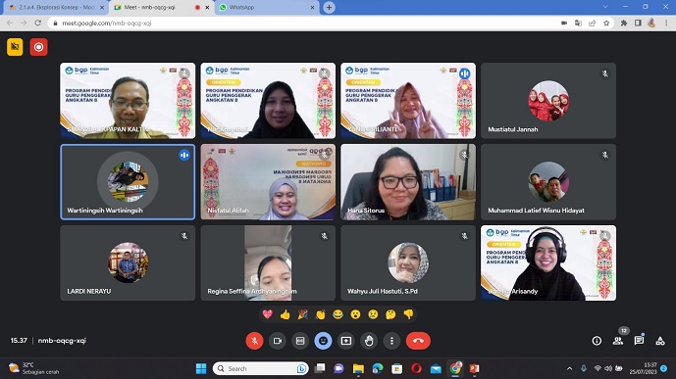Toggle the camera button

[278, 341]
